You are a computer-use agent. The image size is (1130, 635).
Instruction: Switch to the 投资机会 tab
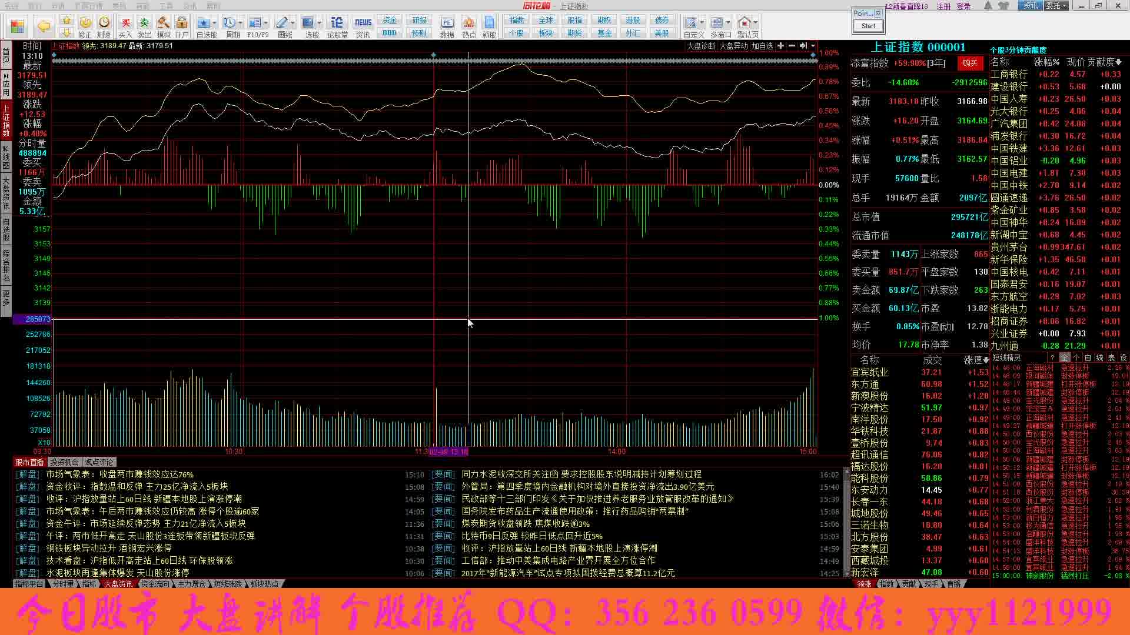[65, 462]
